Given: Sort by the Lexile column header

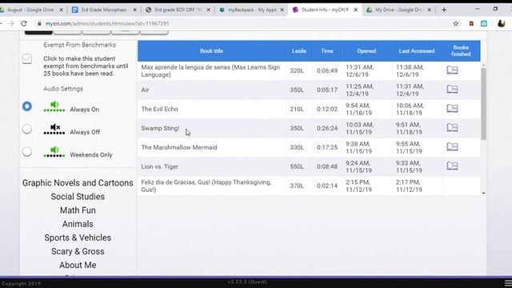Looking at the screenshot, I should [x=299, y=51].
